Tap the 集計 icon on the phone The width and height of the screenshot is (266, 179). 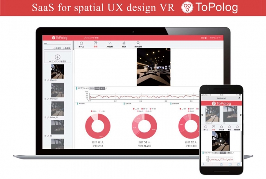[x=229, y=127]
